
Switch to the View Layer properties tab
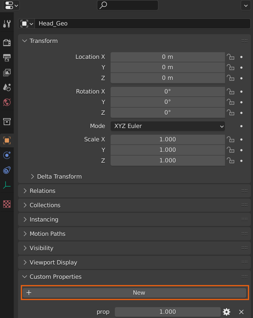pos(7,72)
